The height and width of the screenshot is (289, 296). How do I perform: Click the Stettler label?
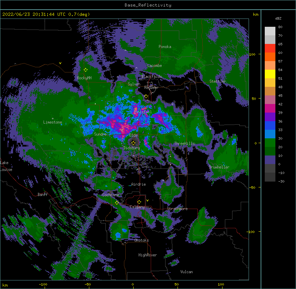click(x=218, y=81)
